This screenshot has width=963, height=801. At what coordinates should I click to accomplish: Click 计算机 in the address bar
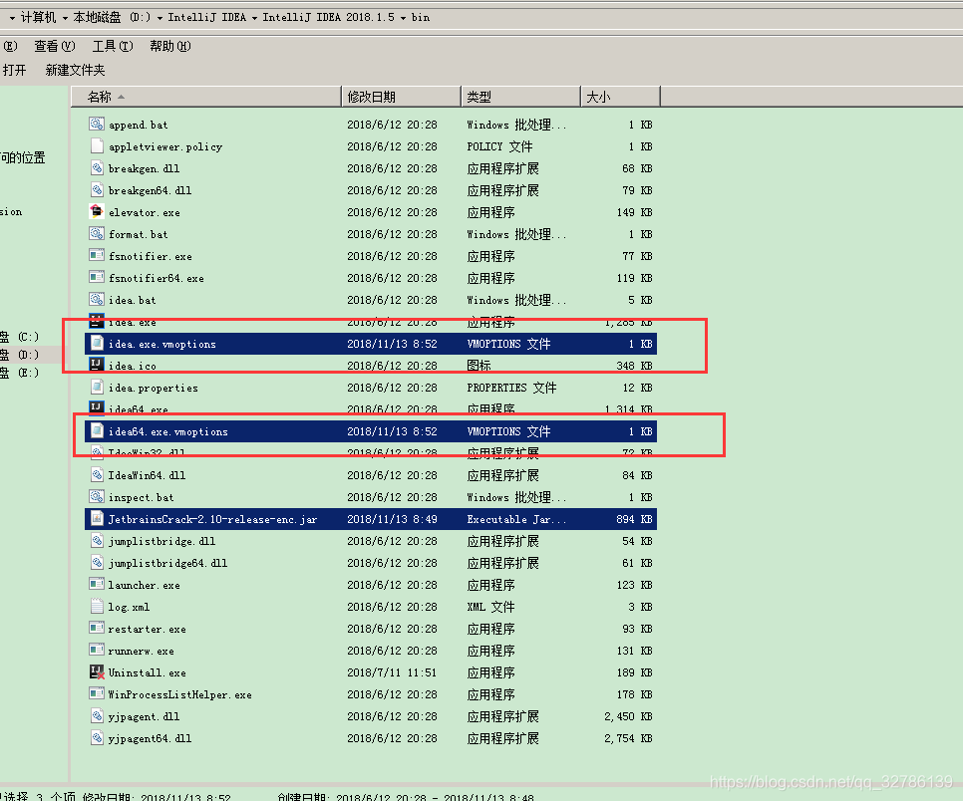[38, 17]
